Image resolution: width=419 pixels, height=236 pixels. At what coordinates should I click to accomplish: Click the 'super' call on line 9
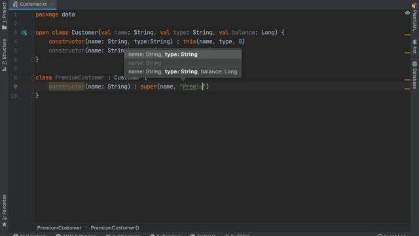[x=149, y=87]
